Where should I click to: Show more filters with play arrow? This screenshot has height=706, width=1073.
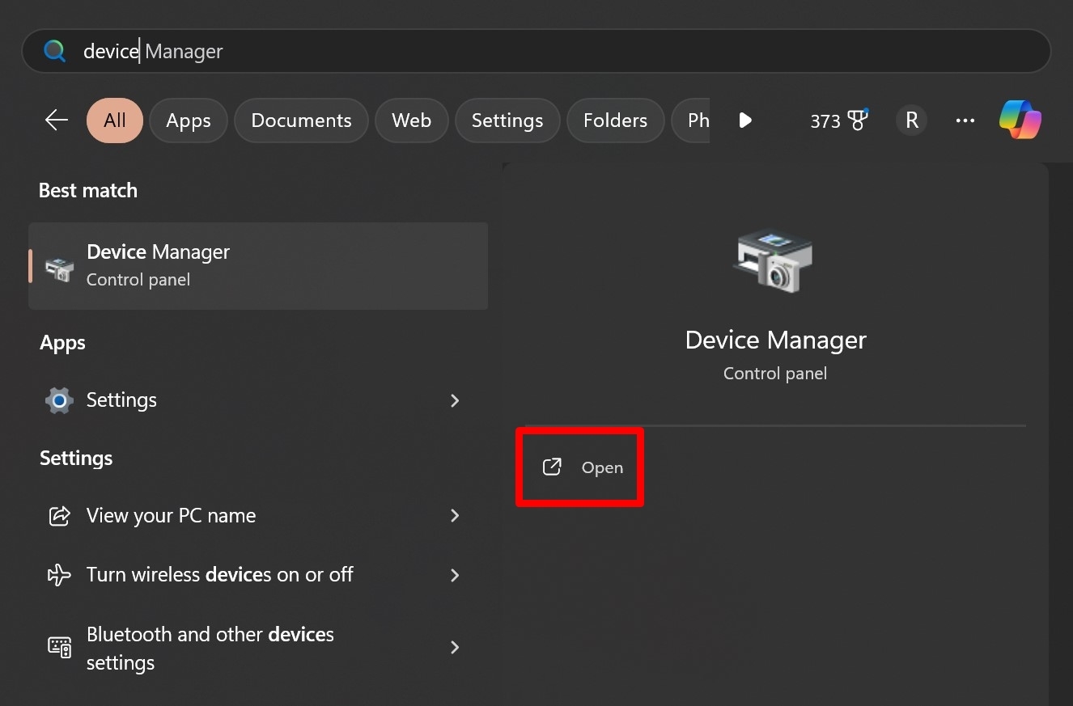(x=745, y=120)
